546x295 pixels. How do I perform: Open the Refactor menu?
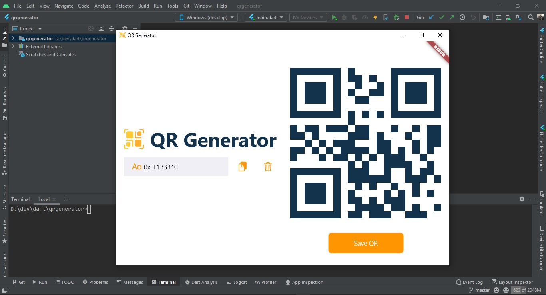pos(124,6)
